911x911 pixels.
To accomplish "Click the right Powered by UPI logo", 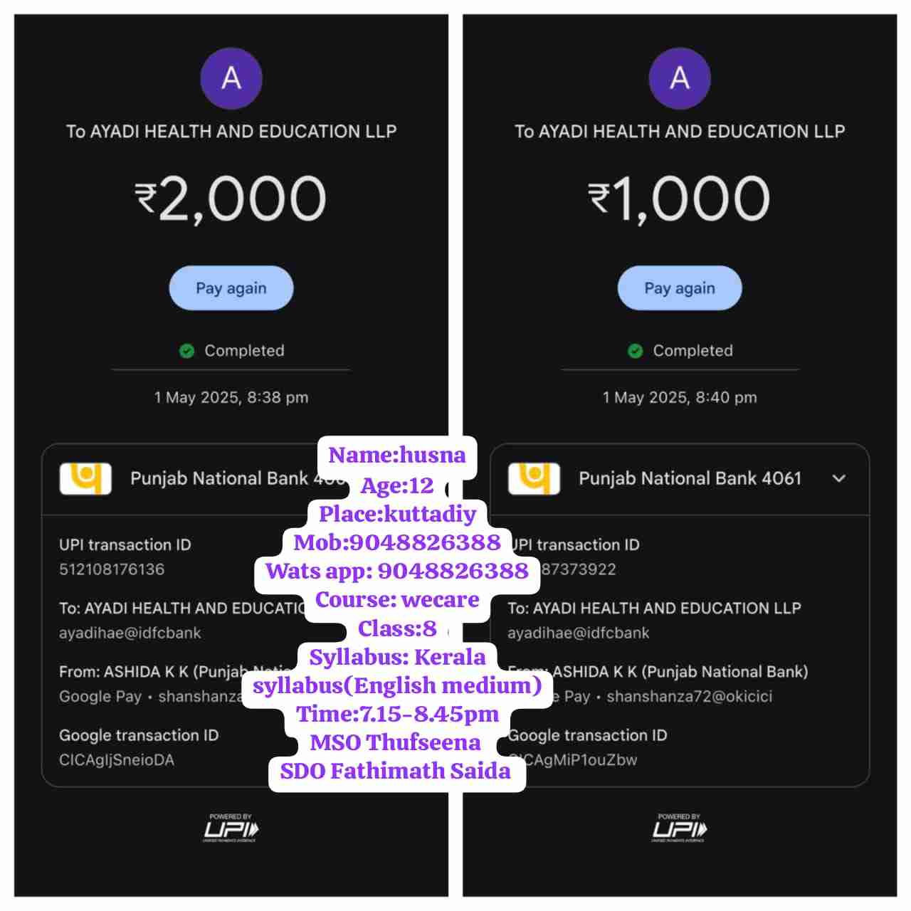I will pyautogui.click(x=680, y=828).
